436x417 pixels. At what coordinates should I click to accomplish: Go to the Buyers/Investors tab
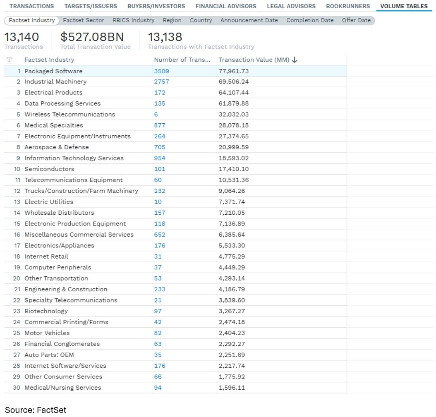[156, 6]
